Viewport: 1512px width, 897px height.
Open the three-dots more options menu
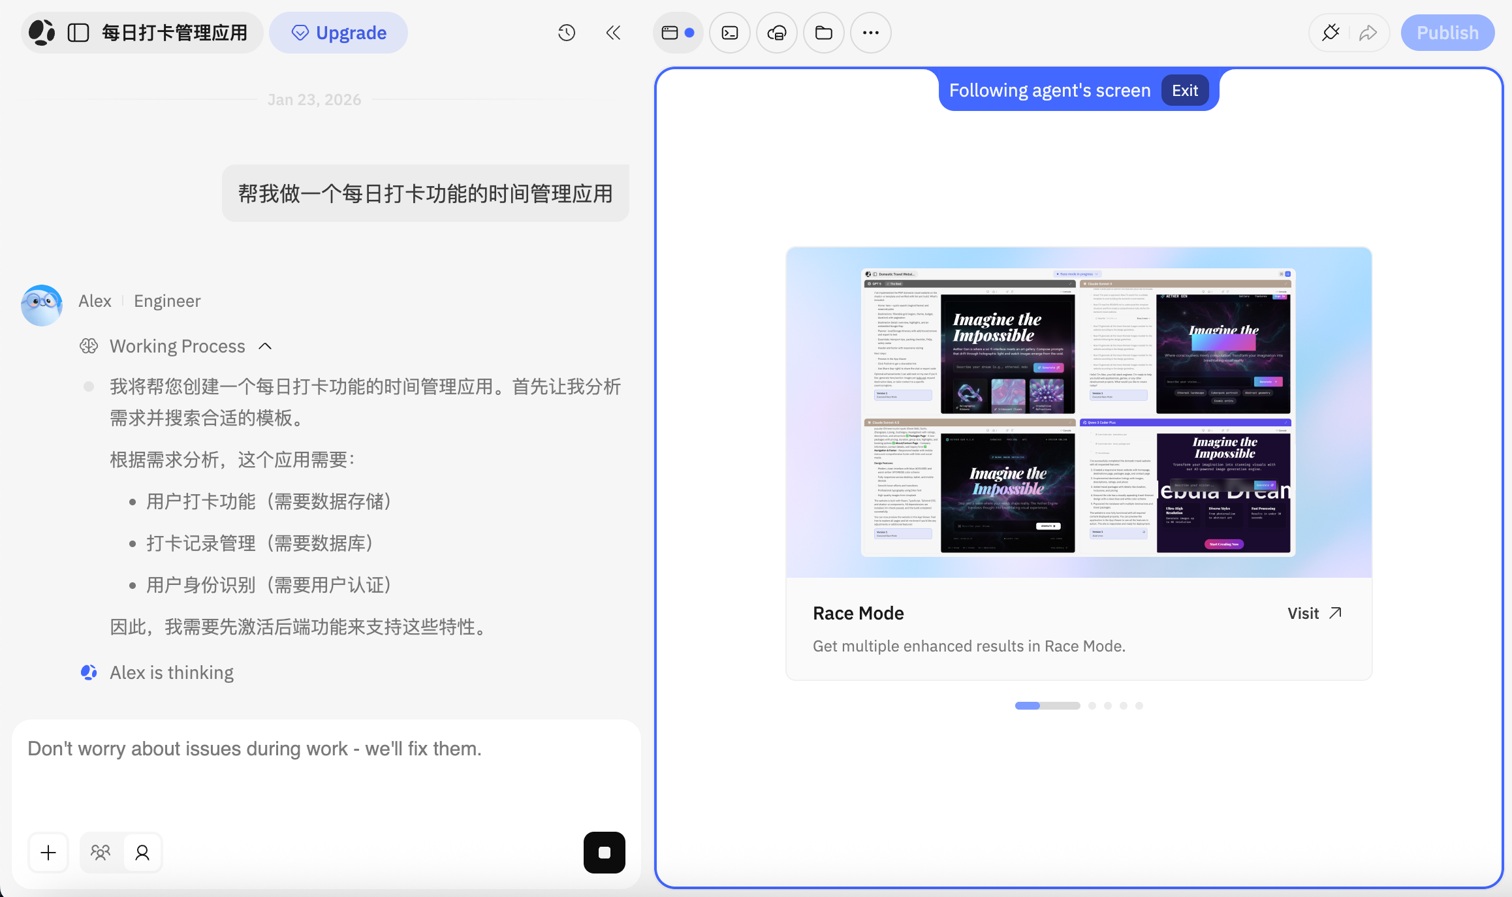(x=870, y=33)
